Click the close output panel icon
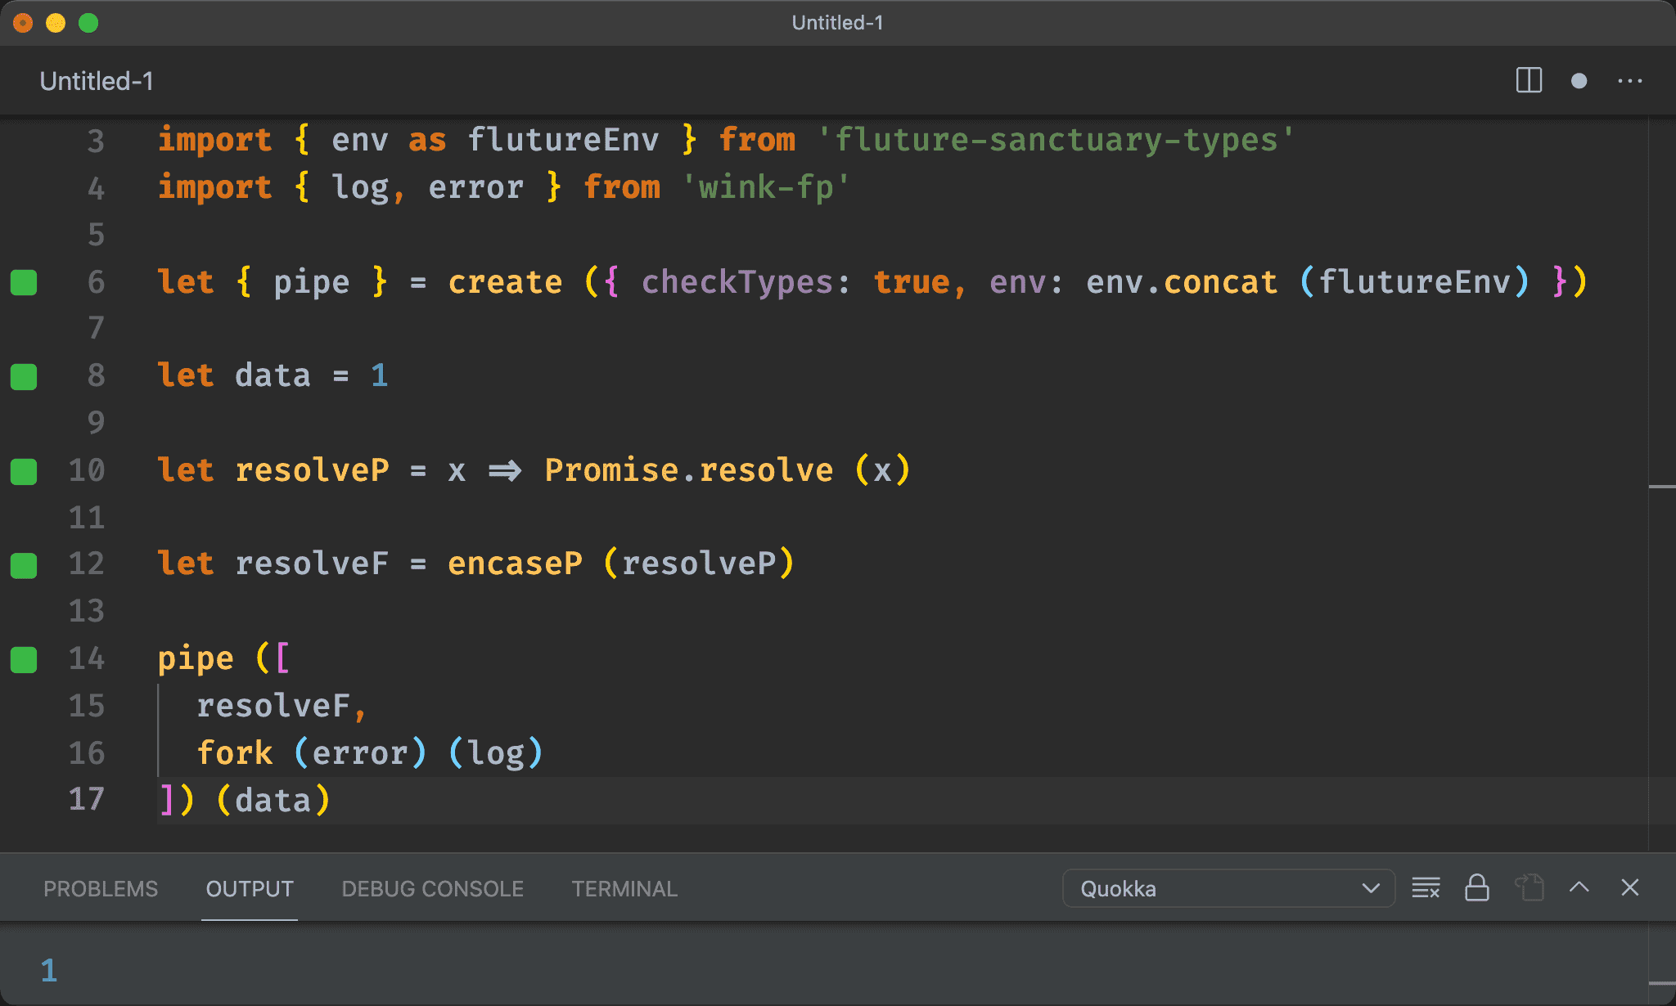 pos(1630,887)
